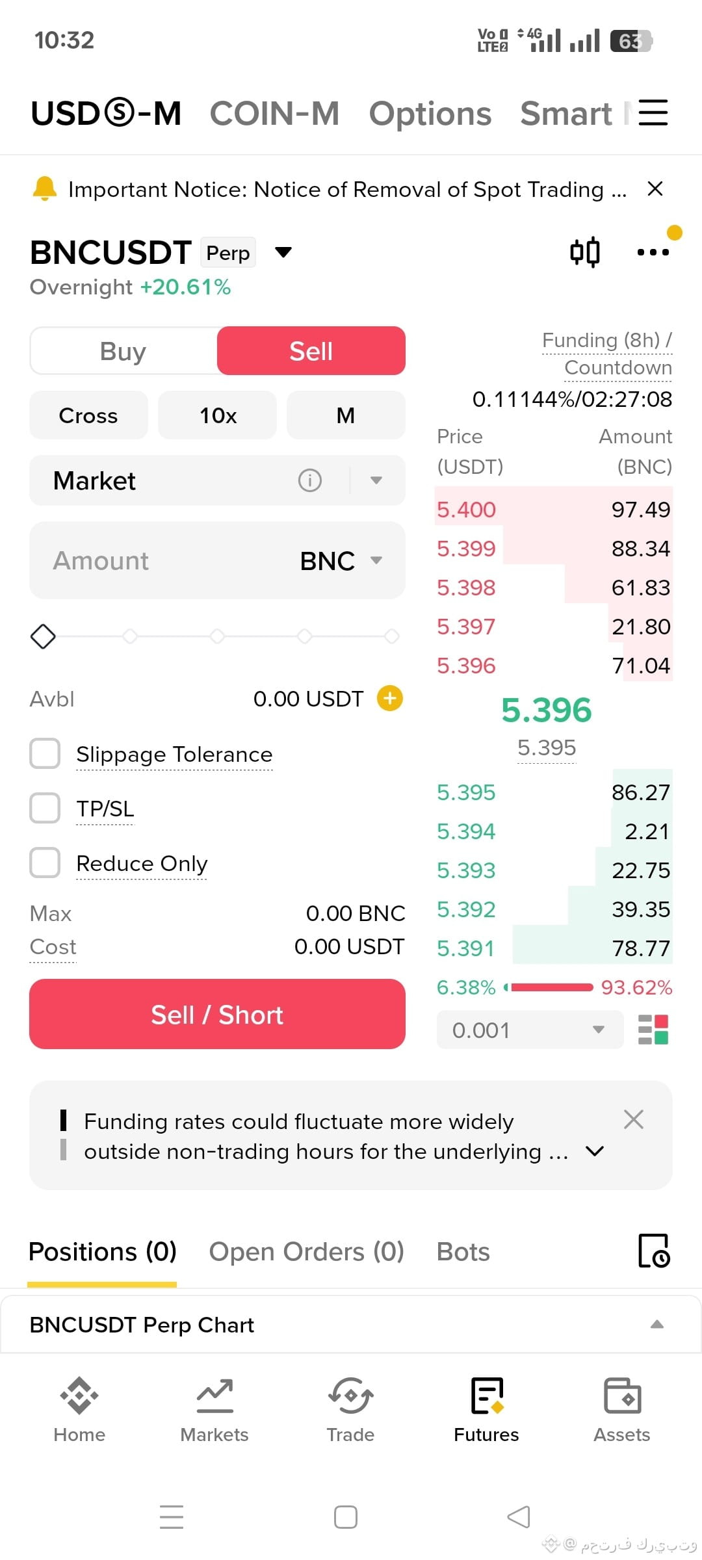Viewport: 702px width, 1560px height.
Task: Tap the yellow plus deposit icon
Action: coord(390,698)
